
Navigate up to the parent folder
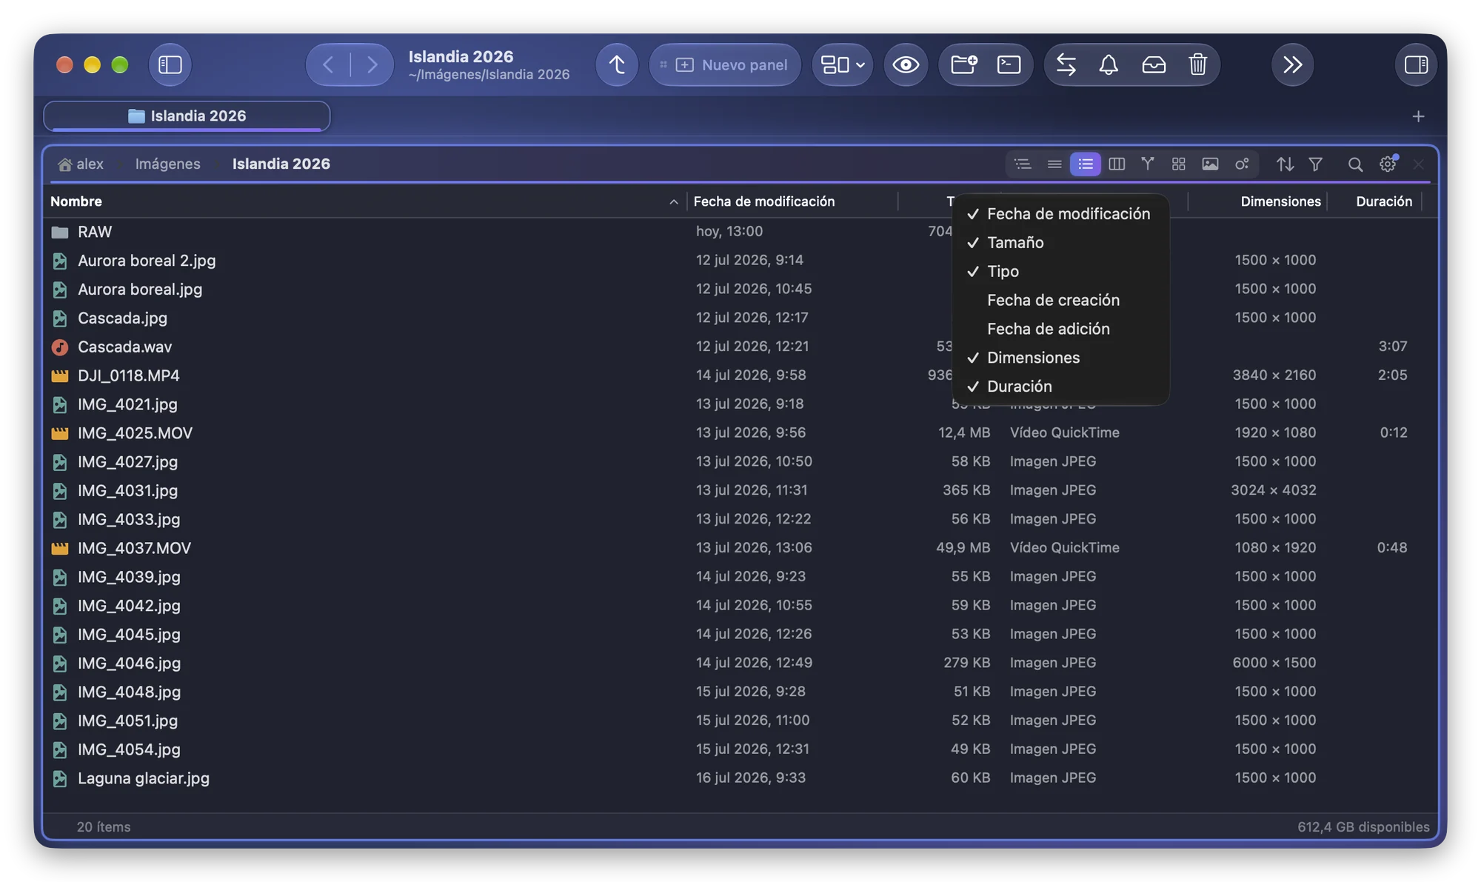click(617, 64)
